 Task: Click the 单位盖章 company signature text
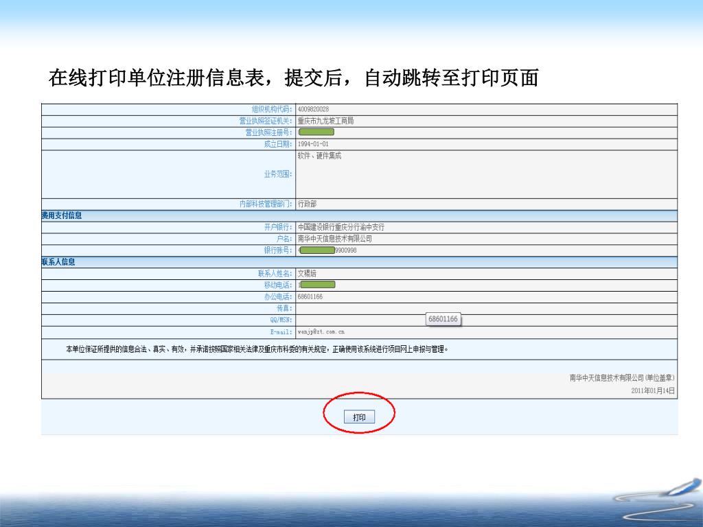coord(621,377)
